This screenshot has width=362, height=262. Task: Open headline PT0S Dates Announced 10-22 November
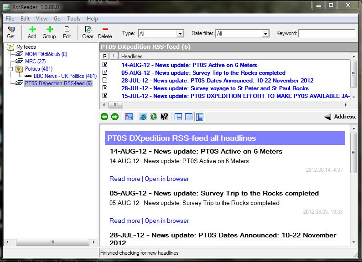[217, 81]
